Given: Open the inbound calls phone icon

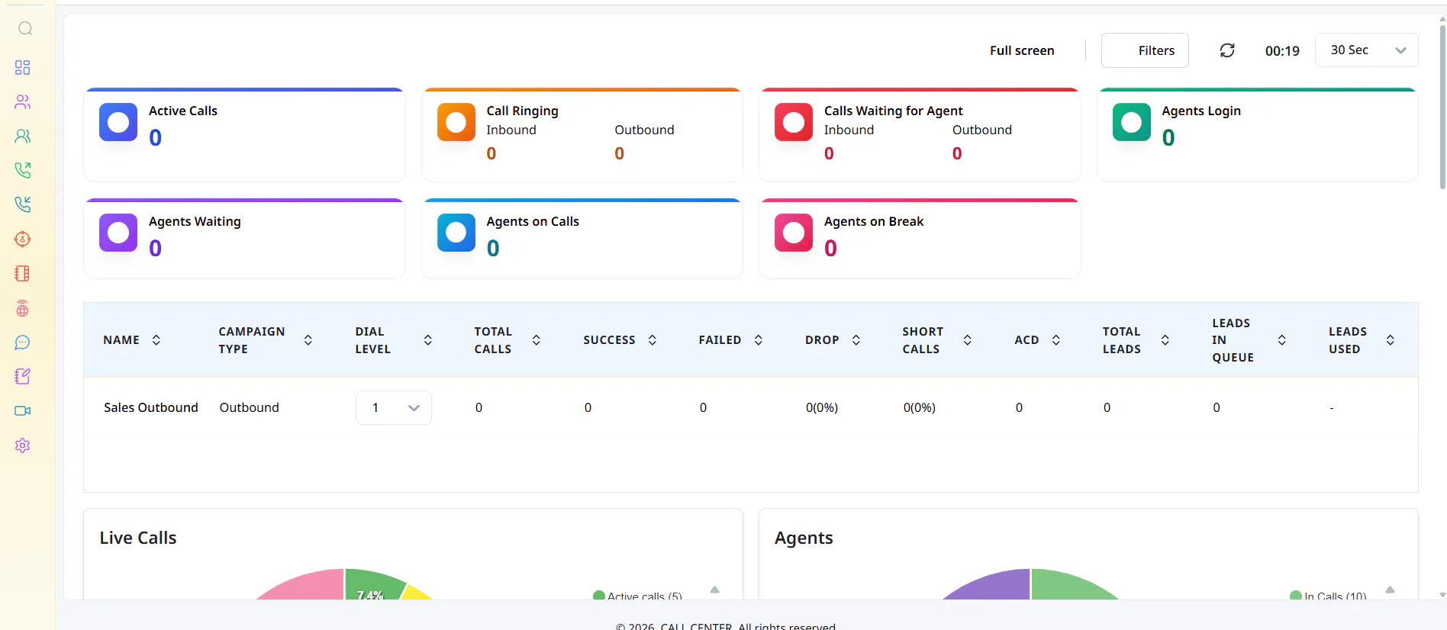Looking at the screenshot, I should 23,204.
